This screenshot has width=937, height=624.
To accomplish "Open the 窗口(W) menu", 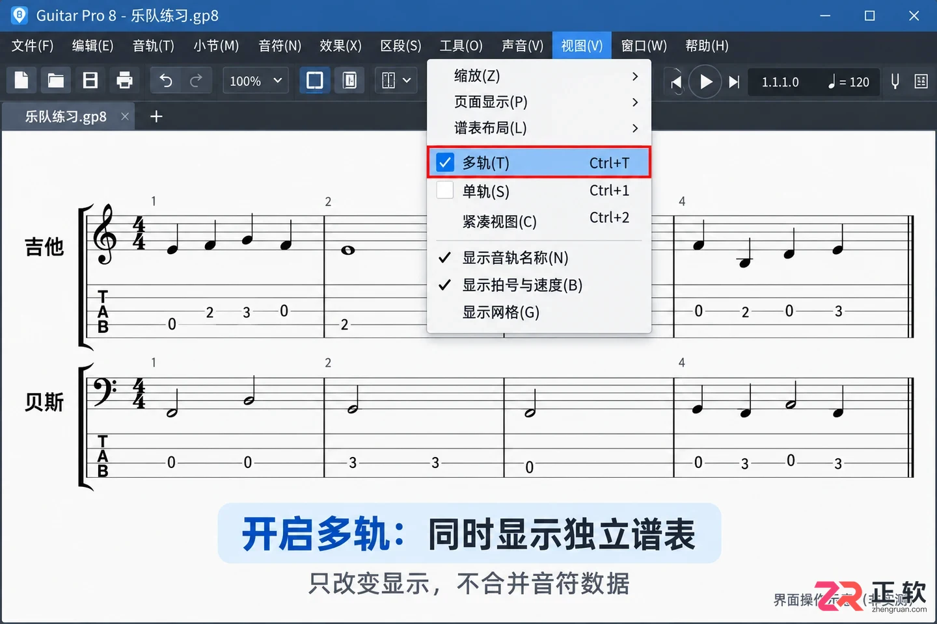I will point(644,45).
